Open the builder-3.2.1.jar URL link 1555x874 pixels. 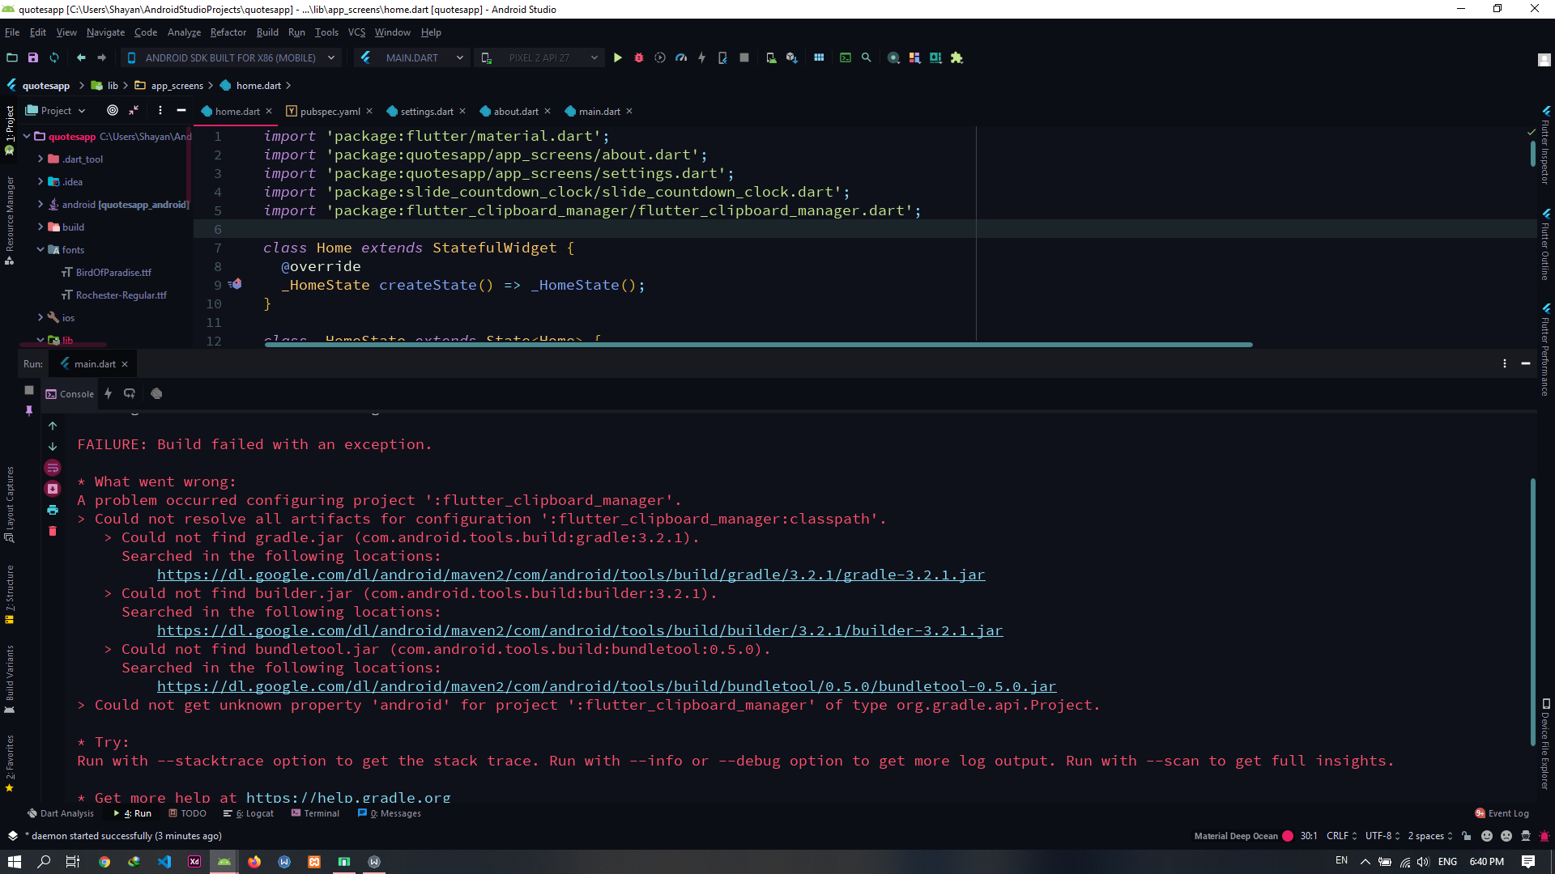580,630
